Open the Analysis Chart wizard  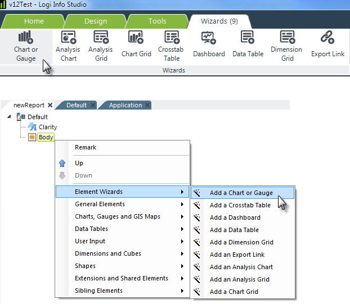[69, 46]
